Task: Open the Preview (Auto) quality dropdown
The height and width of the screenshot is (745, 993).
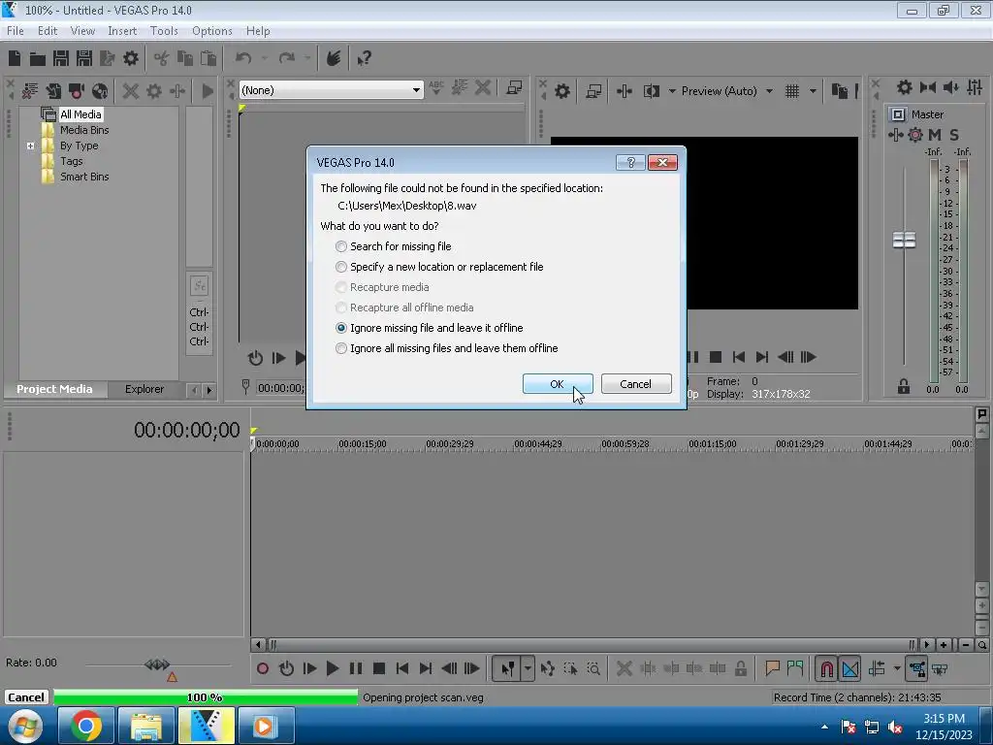Action: click(769, 91)
